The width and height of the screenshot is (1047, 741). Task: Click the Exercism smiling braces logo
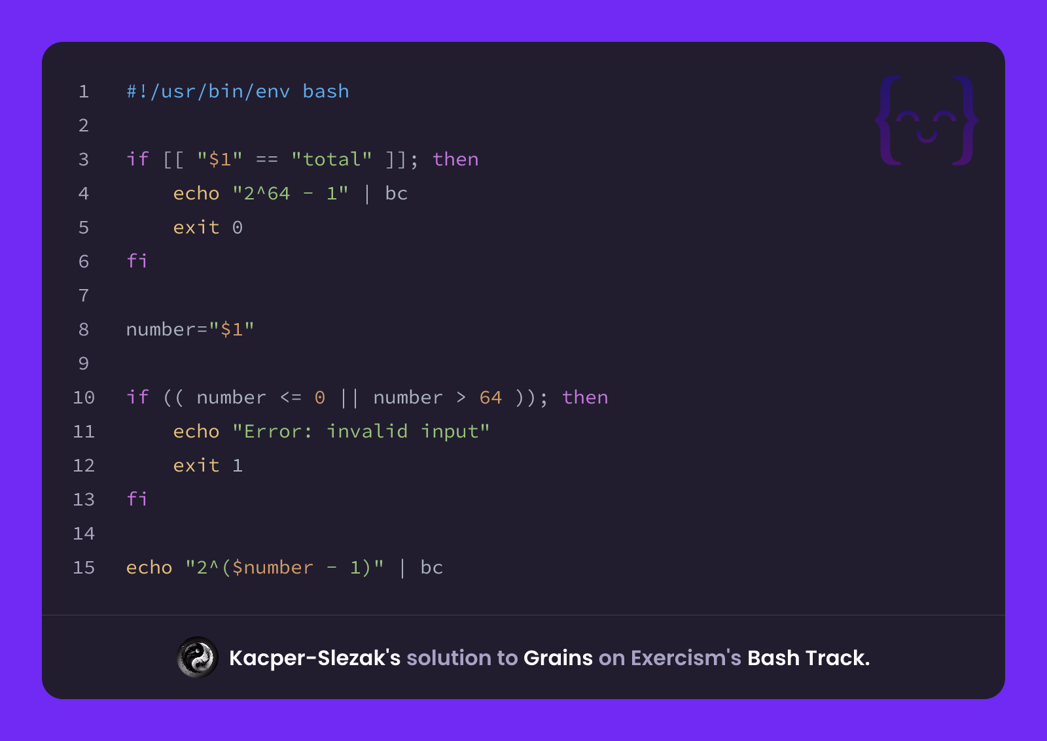927,120
